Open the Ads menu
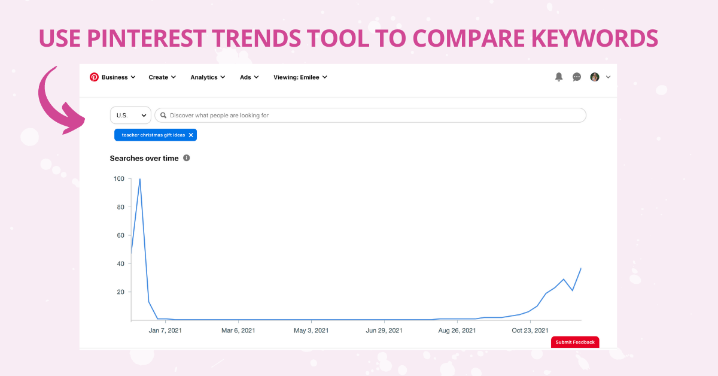Viewport: 718px width, 376px height. pyautogui.click(x=249, y=77)
